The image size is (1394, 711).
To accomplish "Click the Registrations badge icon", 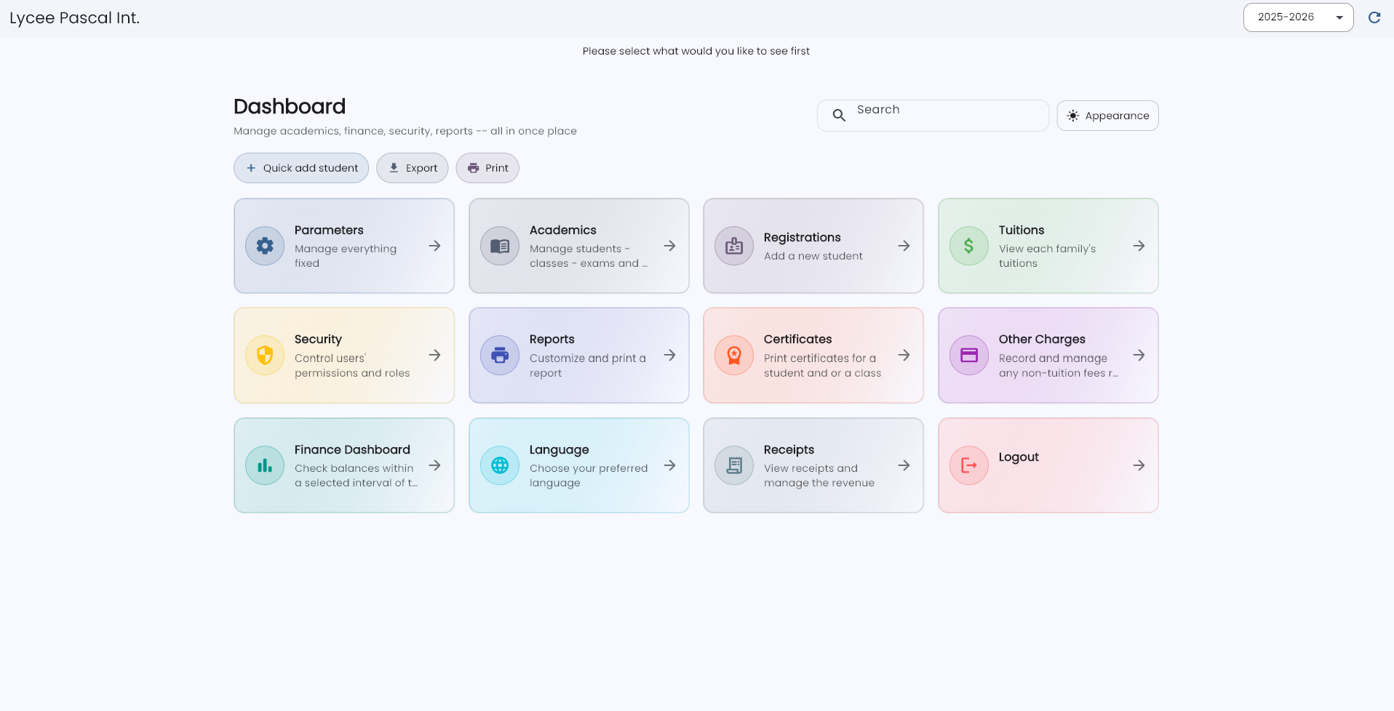I will click(734, 246).
